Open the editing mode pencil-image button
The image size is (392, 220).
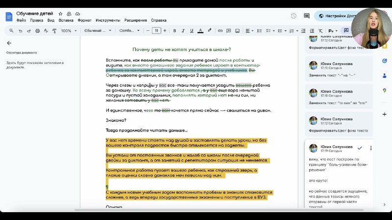coord(346,30)
